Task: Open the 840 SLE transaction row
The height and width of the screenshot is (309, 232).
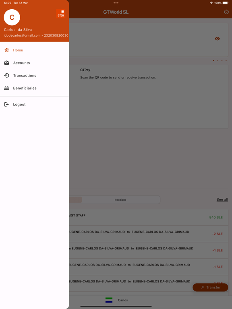Action: pyautogui.click(x=149, y=217)
